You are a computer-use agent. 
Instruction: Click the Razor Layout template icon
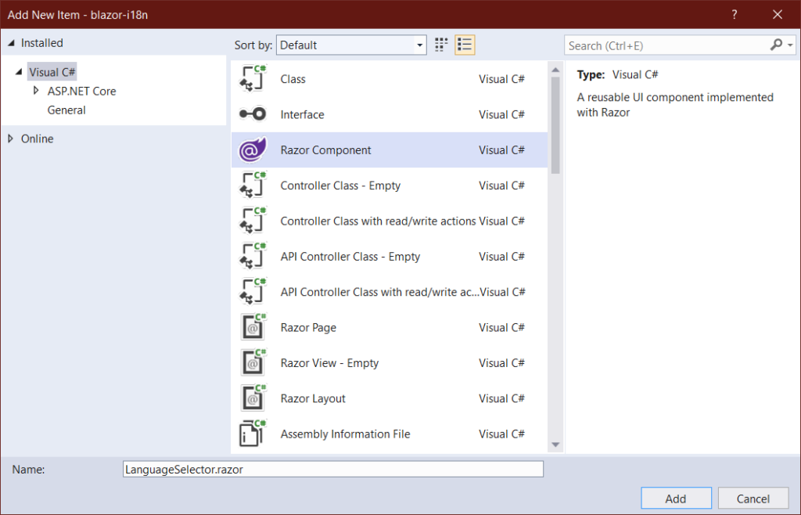click(x=253, y=398)
